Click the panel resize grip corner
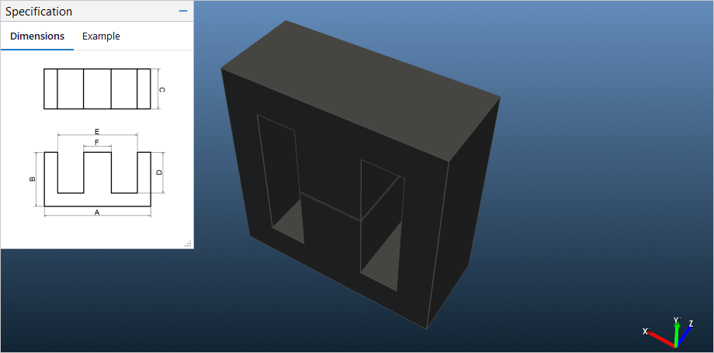714x353 pixels. (x=188, y=244)
